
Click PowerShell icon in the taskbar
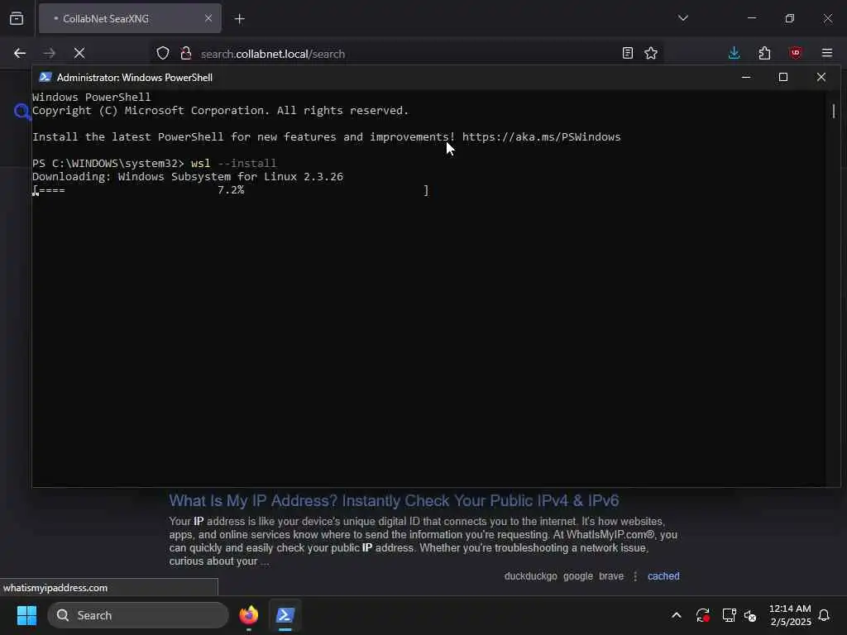[285, 615]
